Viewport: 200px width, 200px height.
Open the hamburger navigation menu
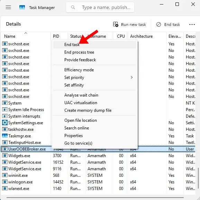click(x=8, y=7)
